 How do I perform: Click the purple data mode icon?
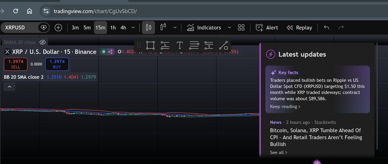coord(110,52)
